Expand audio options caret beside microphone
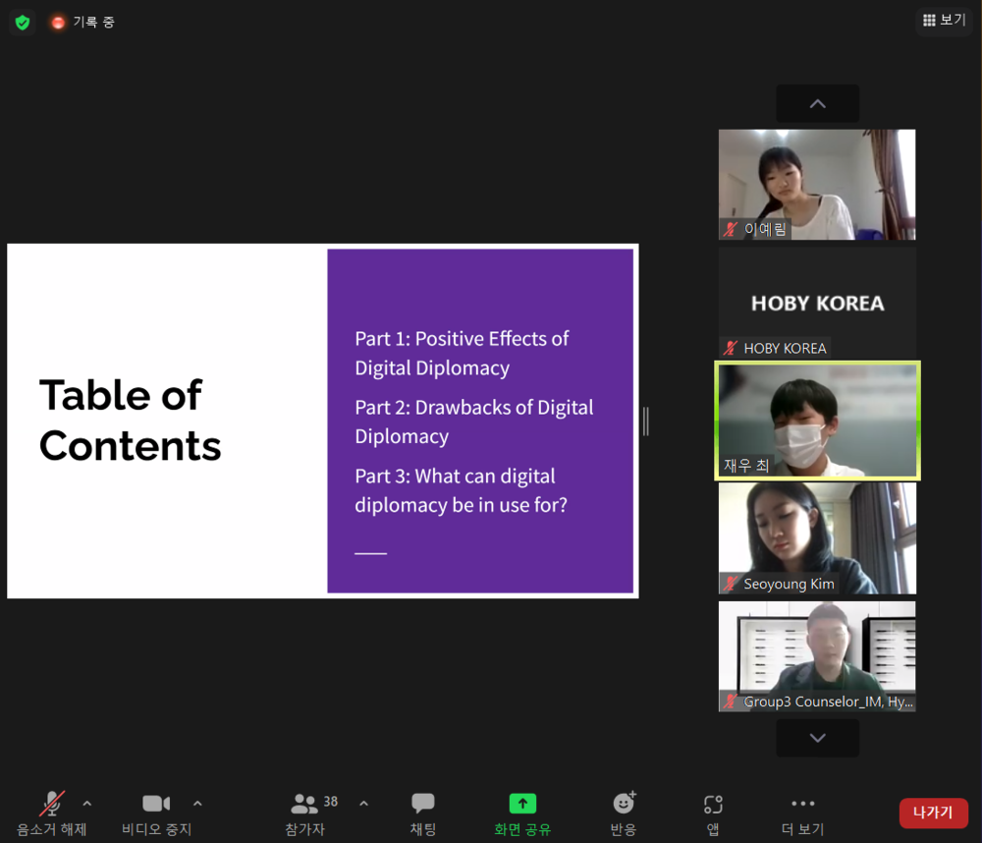This screenshot has height=843, width=982. tap(87, 803)
